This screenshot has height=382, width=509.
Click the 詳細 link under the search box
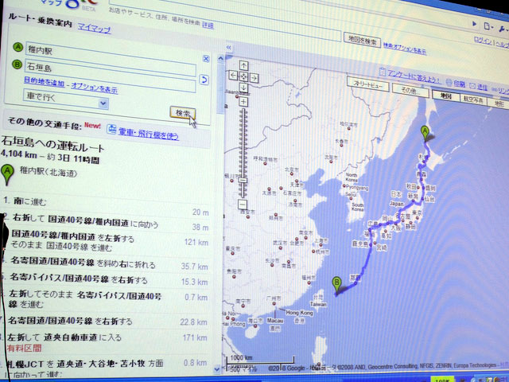tap(208, 25)
